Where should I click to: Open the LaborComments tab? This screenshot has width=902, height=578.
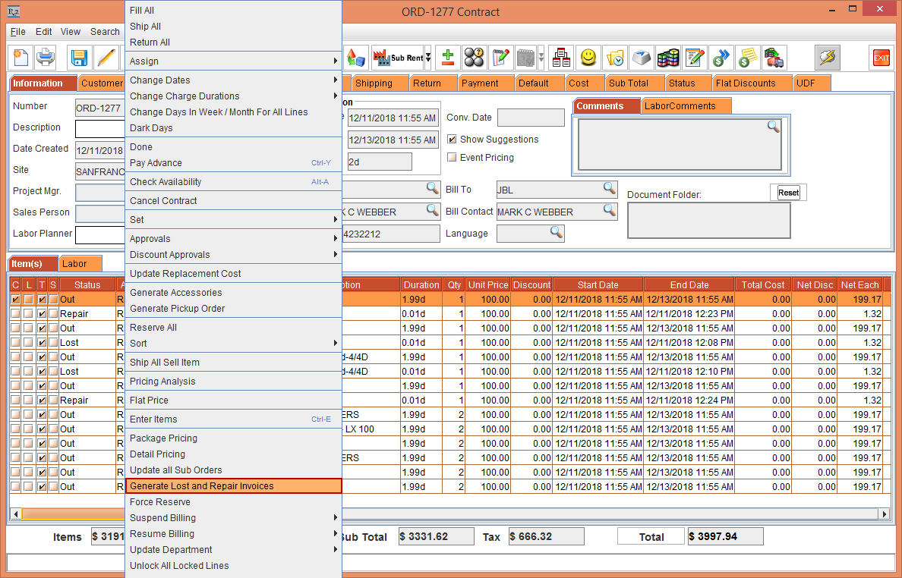tap(680, 106)
